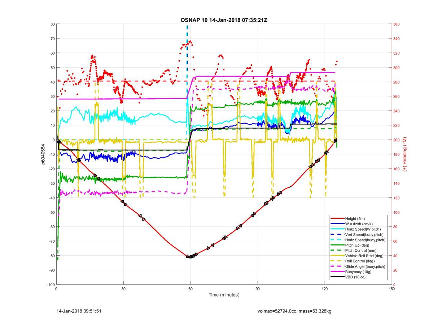Click the "90" tick on time axis

point(258,289)
